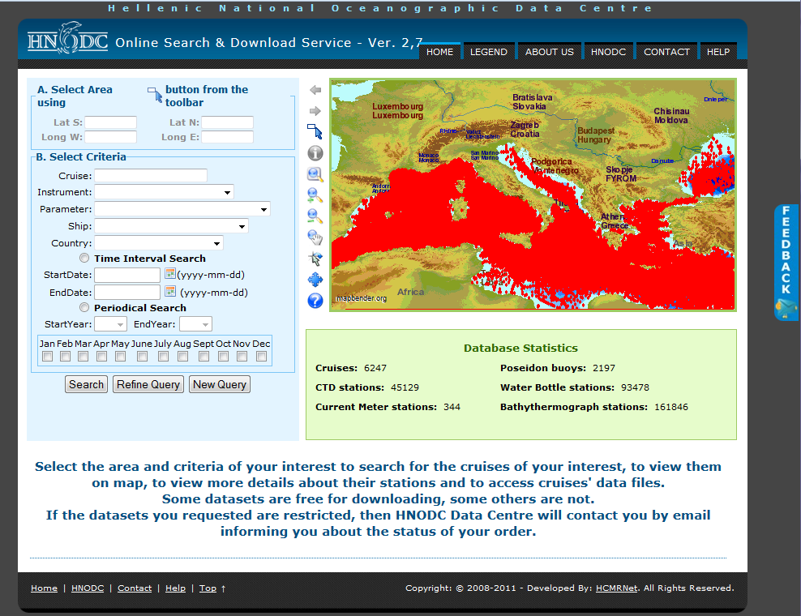Select the area selection rectangle tool
801x616 pixels.
(315, 131)
